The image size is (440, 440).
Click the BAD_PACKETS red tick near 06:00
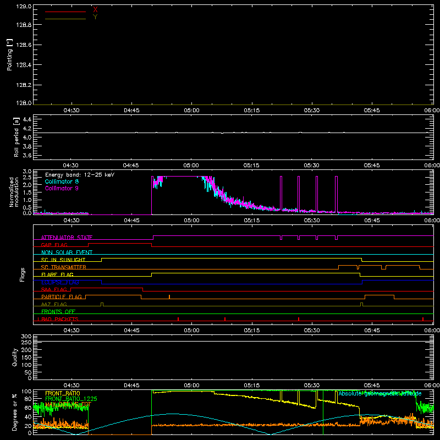(423, 319)
